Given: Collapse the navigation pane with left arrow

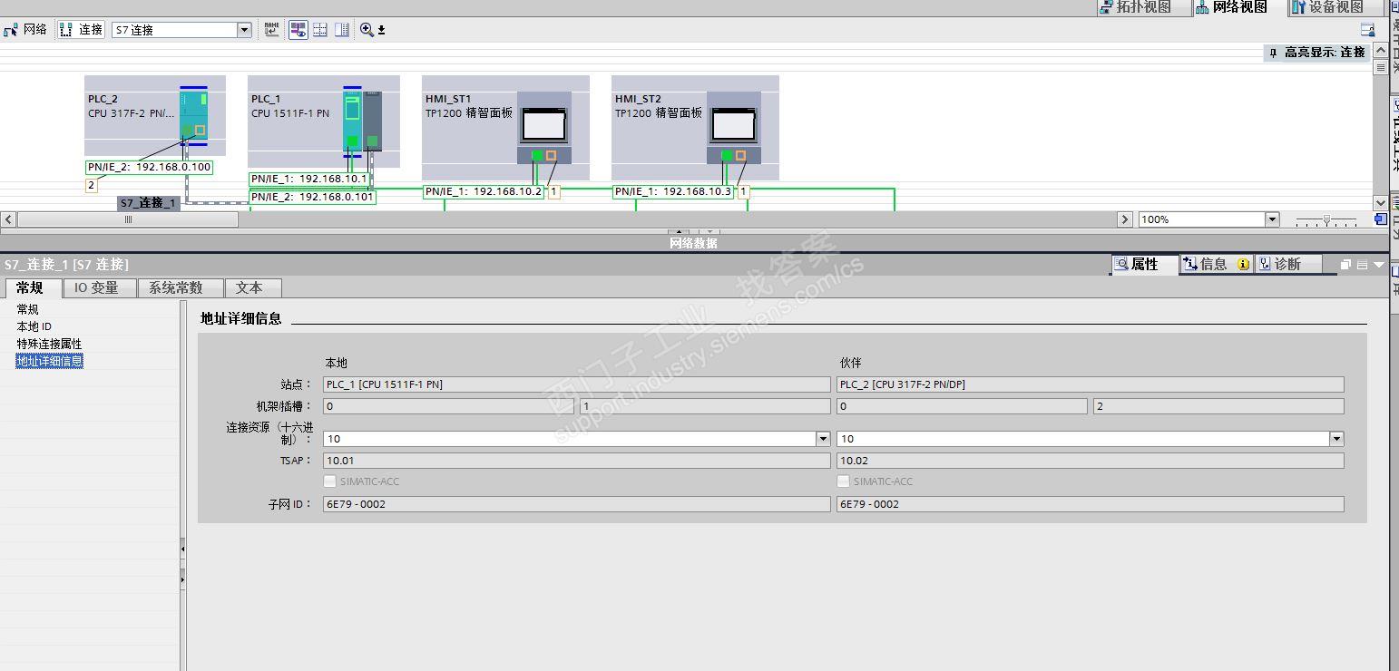Looking at the screenshot, I should point(182,549).
